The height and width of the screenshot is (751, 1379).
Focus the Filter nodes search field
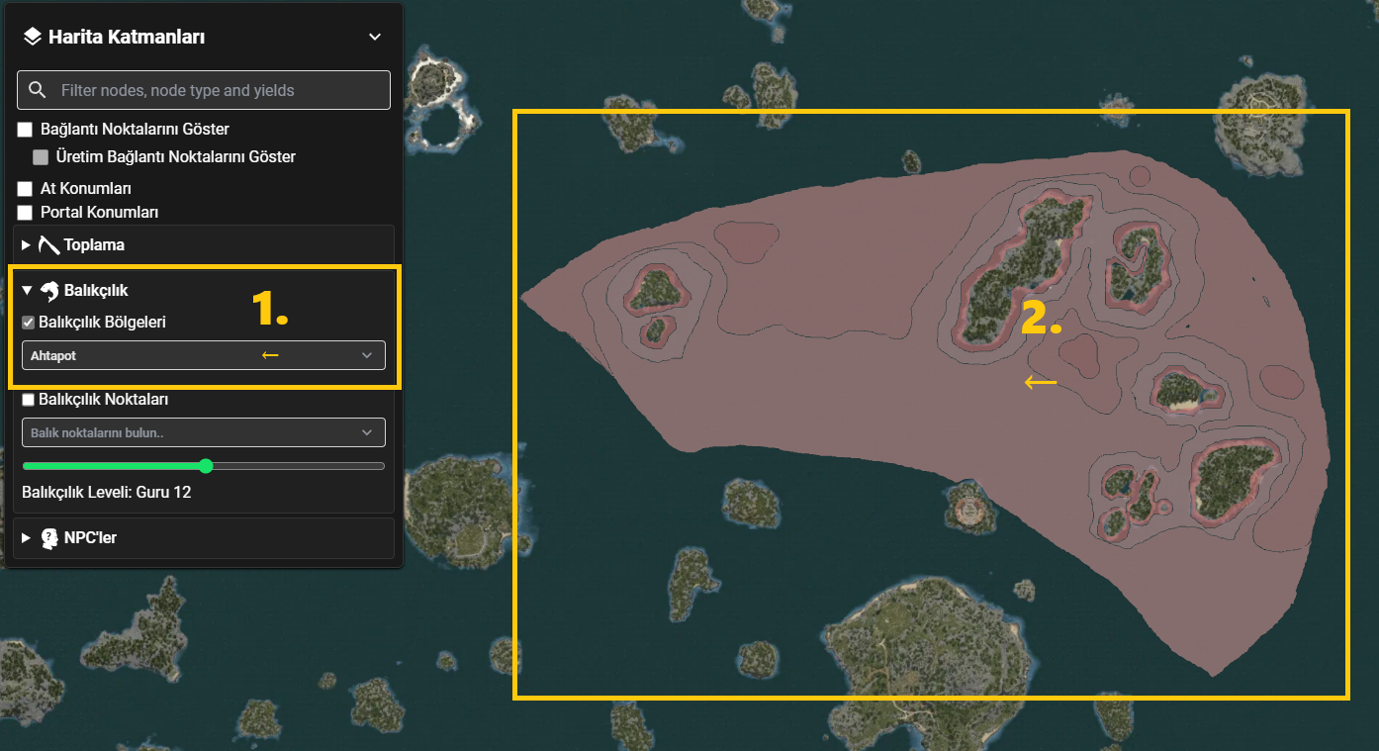point(204,90)
